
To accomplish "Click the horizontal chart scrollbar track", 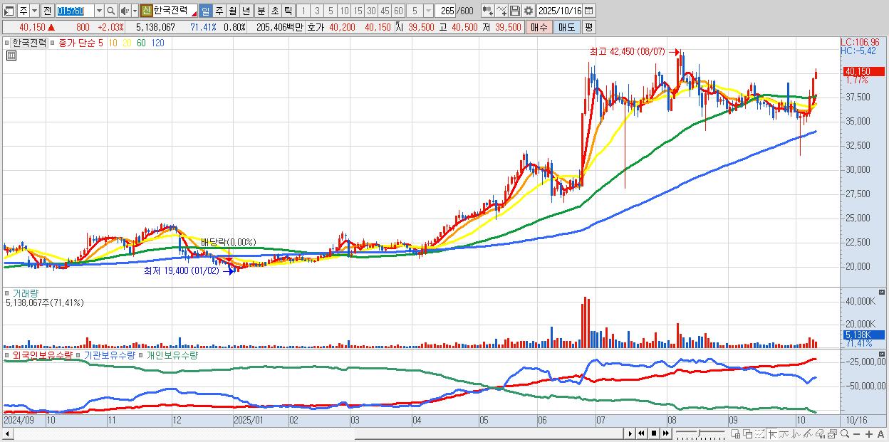I will pyautogui.click(x=313, y=433).
